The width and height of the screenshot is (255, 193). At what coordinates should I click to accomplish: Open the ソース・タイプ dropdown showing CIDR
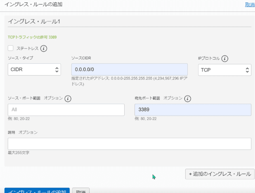click(x=34, y=70)
